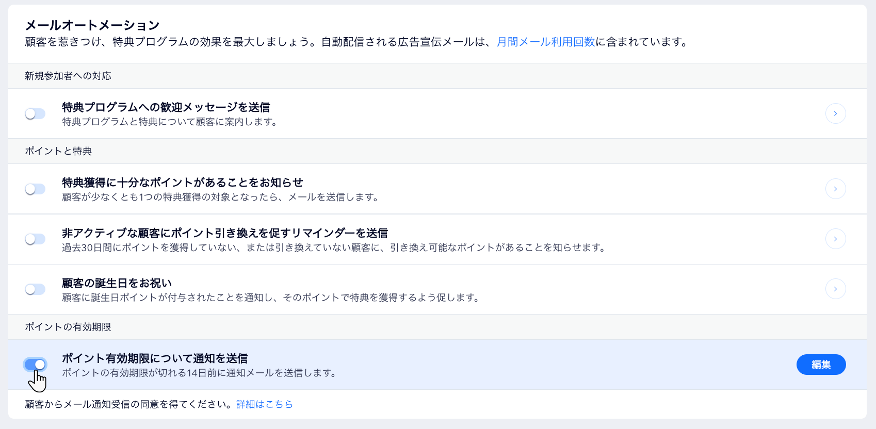
Task: Turn on 特典獲得に十分なポイント notification
Action: [35, 189]
